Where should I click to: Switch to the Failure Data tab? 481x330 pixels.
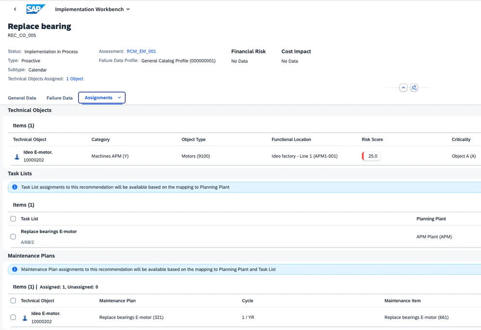(60, 98)
